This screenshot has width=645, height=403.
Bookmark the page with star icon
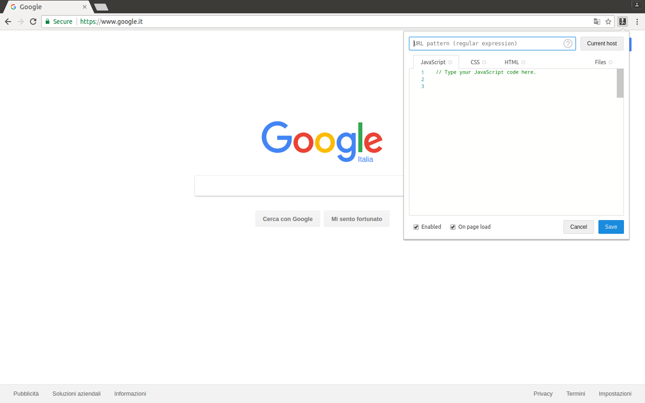tap(608, 22)
